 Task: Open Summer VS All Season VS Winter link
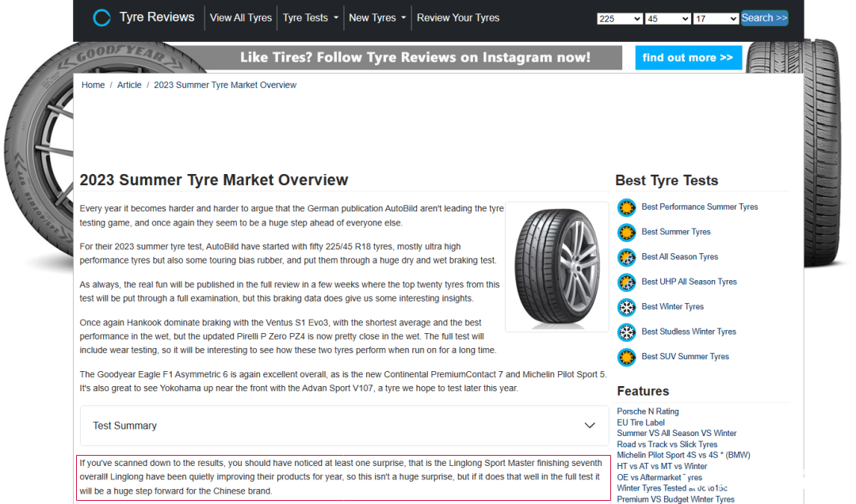coord(676,433)
